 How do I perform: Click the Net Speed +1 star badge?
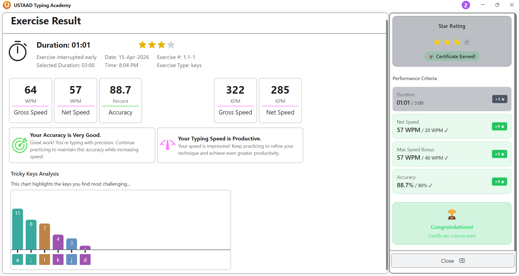[x=499, y=127]
